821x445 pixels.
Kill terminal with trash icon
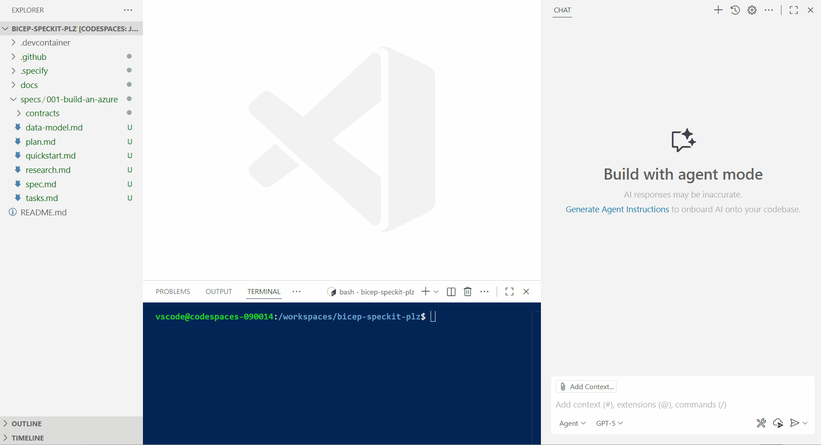468,292
